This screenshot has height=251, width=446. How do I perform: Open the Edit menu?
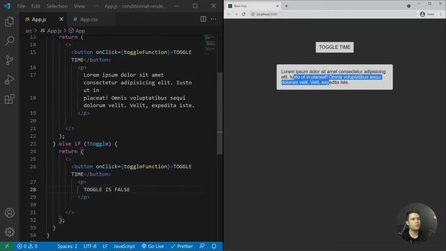tap(36, 6)
